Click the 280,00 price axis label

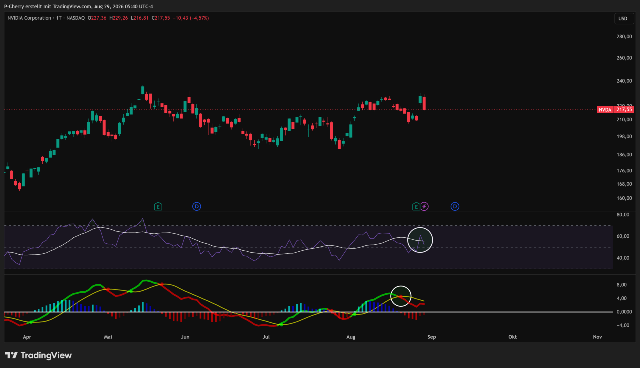(624, 37)
